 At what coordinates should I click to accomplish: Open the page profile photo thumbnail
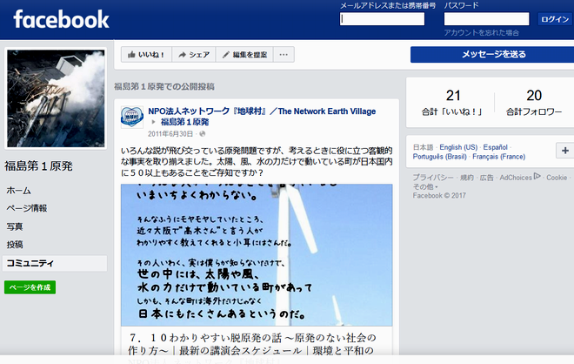pyautogui.click(x=56, y=98)
